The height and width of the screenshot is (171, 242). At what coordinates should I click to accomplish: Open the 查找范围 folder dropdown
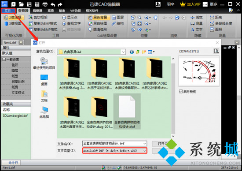(123, 52)
